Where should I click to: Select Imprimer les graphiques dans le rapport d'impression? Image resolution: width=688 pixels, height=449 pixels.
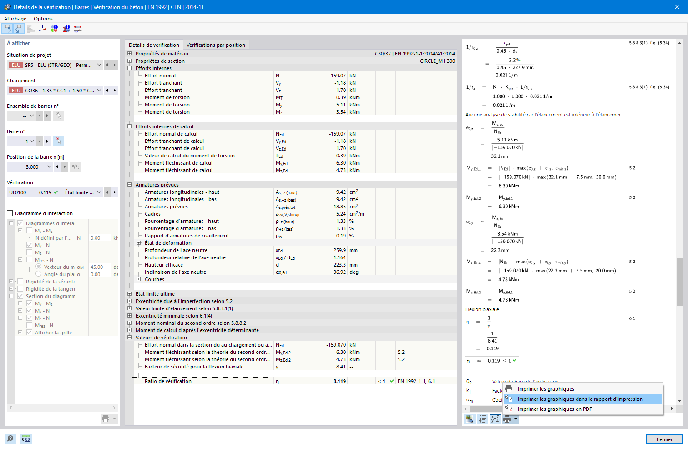pos(582,399)
